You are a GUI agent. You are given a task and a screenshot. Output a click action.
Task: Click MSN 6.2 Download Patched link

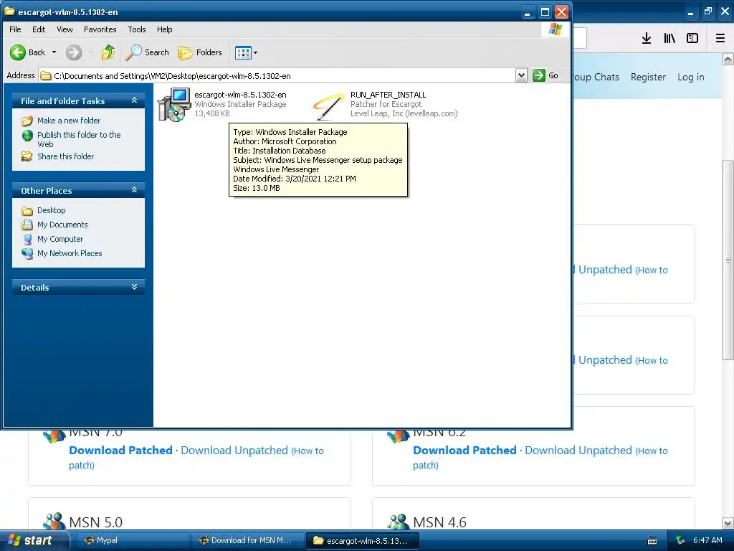pyautogui.click(x=464, y=451)
